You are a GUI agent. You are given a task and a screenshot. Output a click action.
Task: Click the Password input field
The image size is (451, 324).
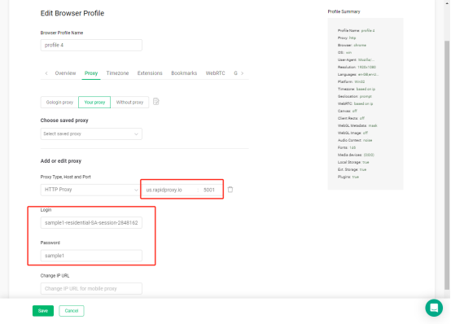pyautogui.click(x=91, y=256)
